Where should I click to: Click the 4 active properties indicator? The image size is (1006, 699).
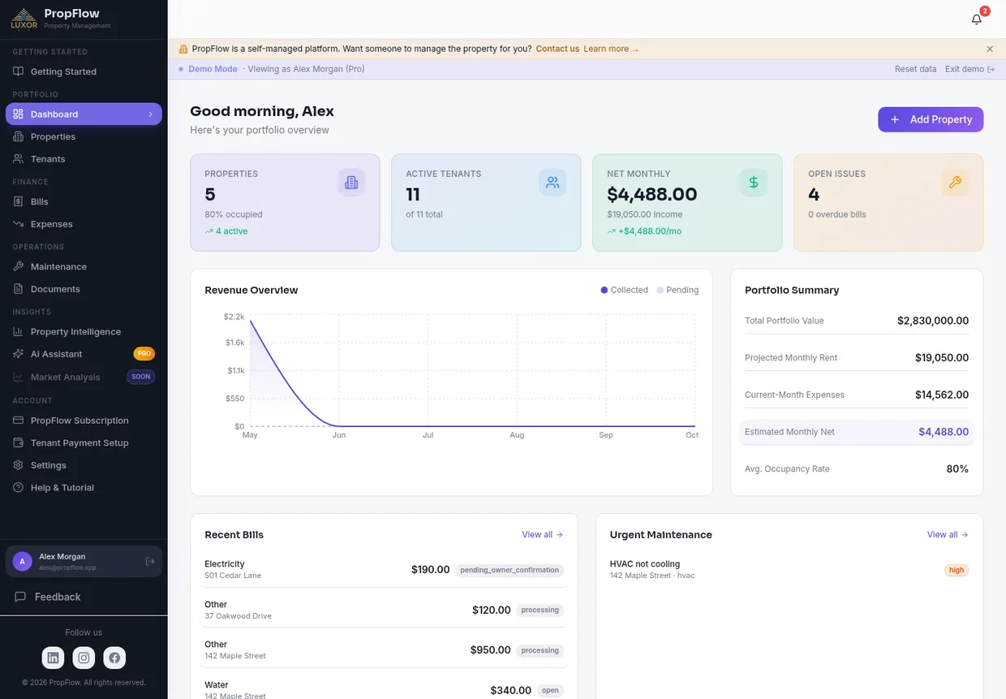coord(226,231)
